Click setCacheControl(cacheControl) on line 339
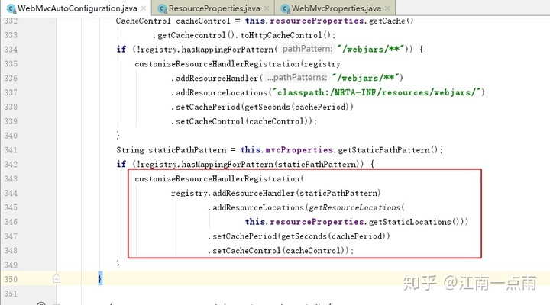550x305 pixels. [x=241, y=121]
